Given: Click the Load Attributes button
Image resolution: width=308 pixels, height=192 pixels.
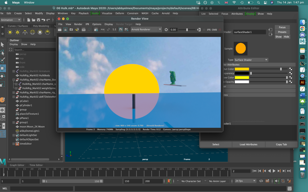Looking at the screenshot, I should pyautogui.click(x=248, y=144).
